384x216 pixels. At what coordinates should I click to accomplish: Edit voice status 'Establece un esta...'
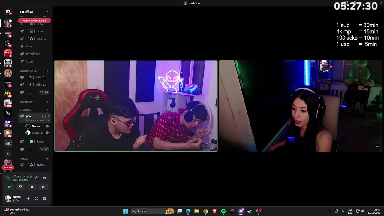tap(37, 120)
